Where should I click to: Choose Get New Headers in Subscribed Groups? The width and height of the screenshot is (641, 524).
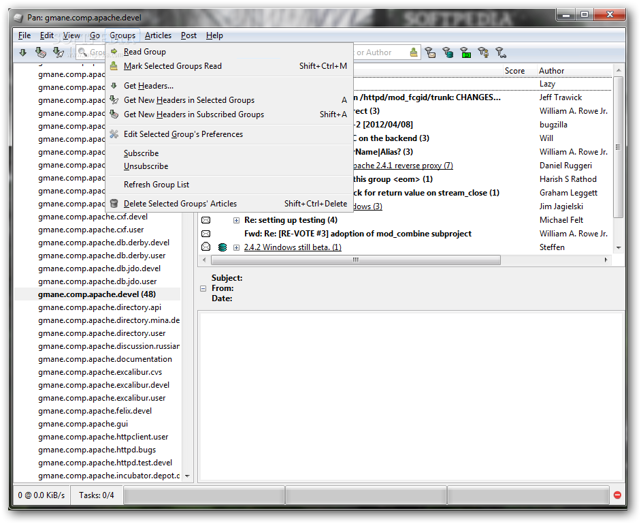229,114
